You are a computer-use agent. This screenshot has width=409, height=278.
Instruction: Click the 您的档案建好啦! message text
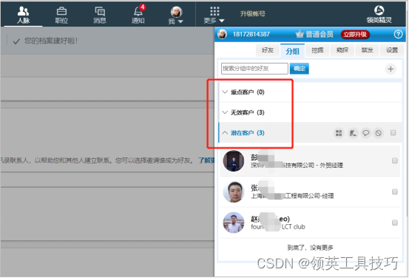tap(50, 41)
